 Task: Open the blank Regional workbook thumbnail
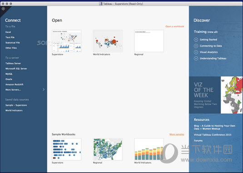point(149,41)
